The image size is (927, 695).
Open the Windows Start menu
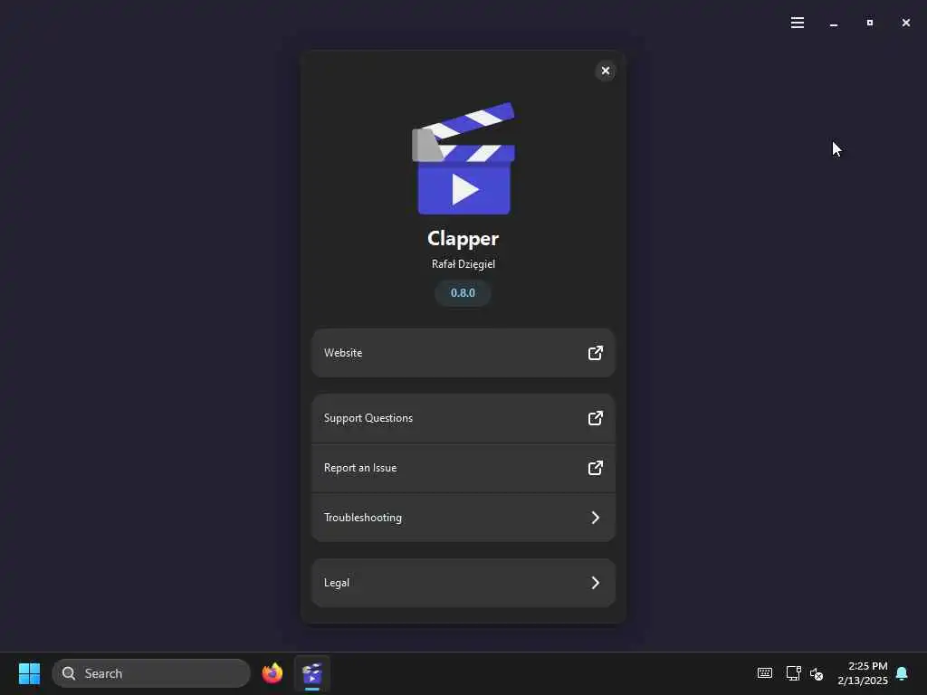tap(29, 673)
